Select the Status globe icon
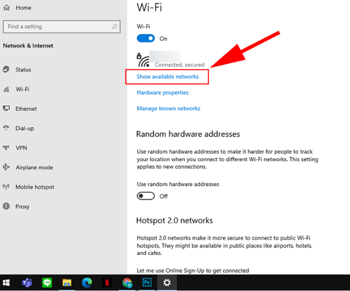 tap(6, 69)
